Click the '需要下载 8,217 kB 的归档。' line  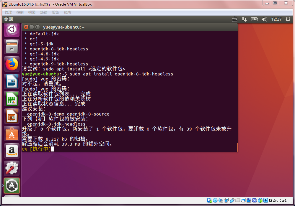click(55, 139)
